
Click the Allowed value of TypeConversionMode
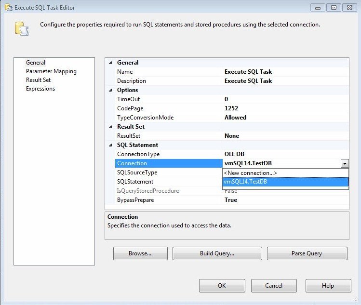285,118
